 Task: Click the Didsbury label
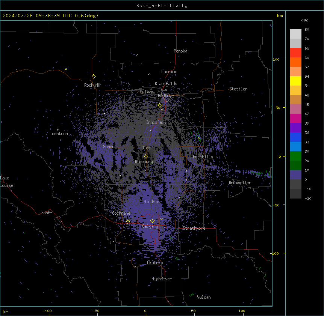tap(144, 162)
